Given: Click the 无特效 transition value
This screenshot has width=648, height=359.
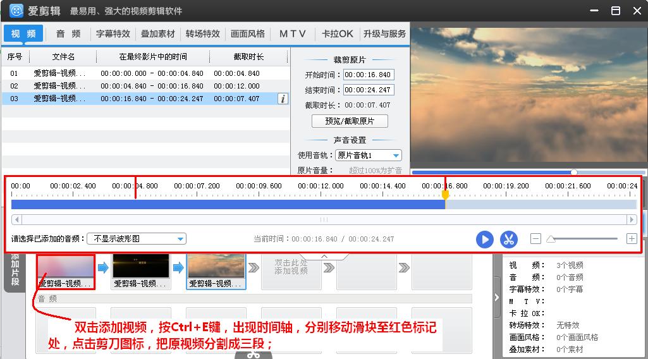Looking at the screenshot, I should point(568,326).
